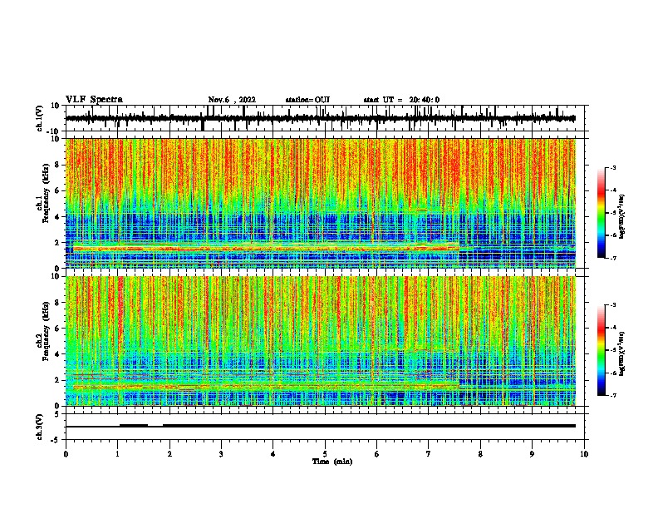Click the "4" tick label on time axis
The width and height of the screenshot is (658, 509).
(273, 454)
